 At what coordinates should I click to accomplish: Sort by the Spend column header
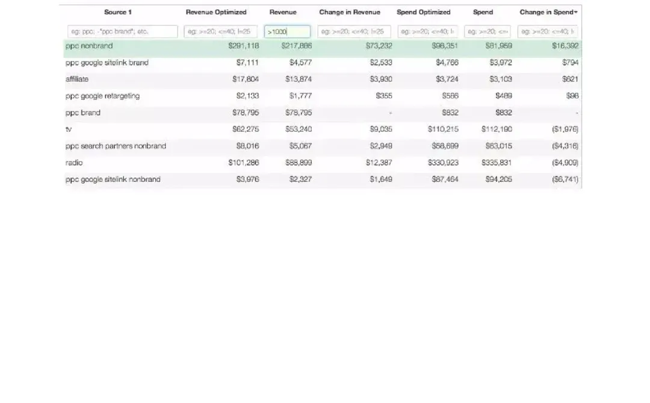(483, 12)
